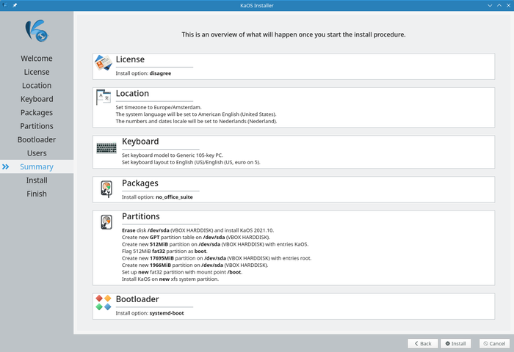Click the License section icon

point(104,65)
